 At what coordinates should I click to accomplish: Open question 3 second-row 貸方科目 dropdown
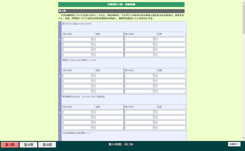140,117
